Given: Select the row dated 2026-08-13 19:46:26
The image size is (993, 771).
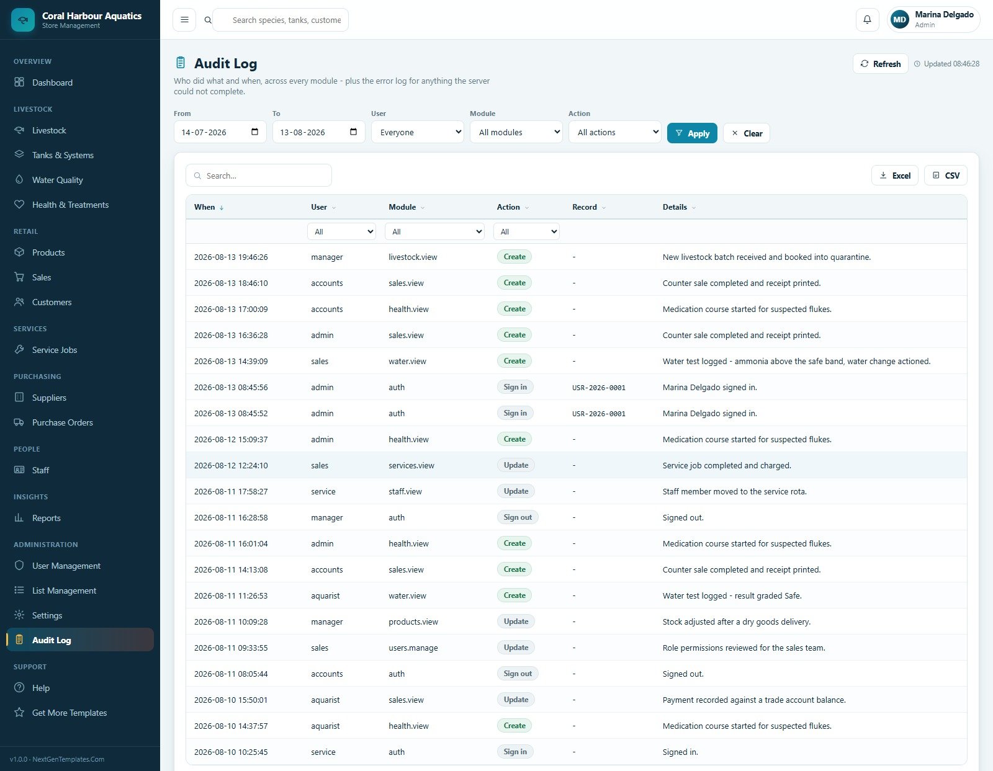Looking at the screenshot, I should 577,257.
